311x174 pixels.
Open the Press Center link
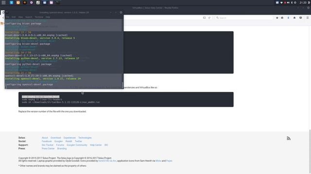click(x=48, y=148)
